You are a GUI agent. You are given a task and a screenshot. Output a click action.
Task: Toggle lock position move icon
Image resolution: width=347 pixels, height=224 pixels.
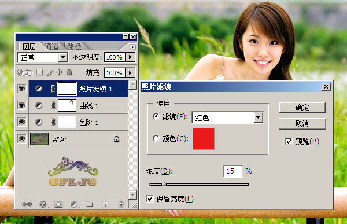(x=60, y=72)
